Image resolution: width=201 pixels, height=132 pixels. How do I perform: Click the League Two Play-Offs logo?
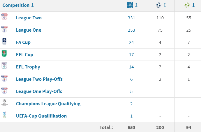click(x=4, y=78)
